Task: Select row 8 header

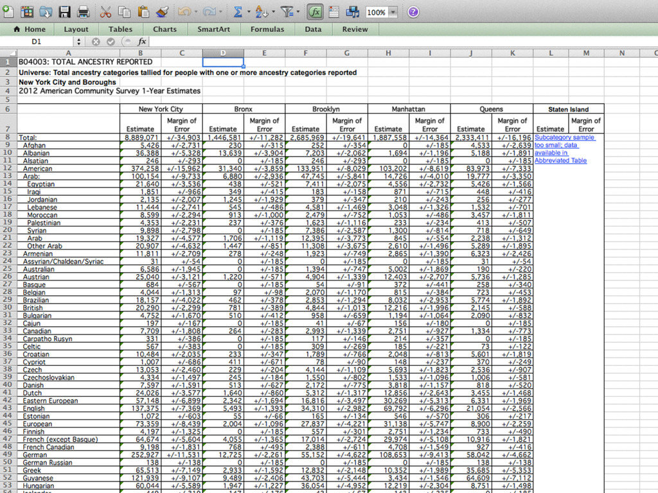Action: 8,137
